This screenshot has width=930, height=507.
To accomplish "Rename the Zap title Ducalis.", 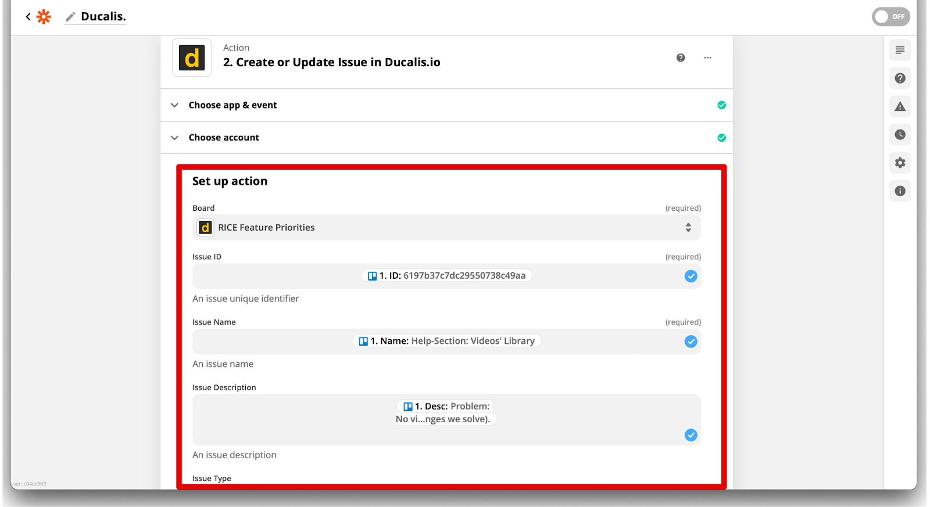I will (x=103, y=17).
